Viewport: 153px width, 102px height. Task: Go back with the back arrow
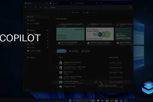click(25, 7)
